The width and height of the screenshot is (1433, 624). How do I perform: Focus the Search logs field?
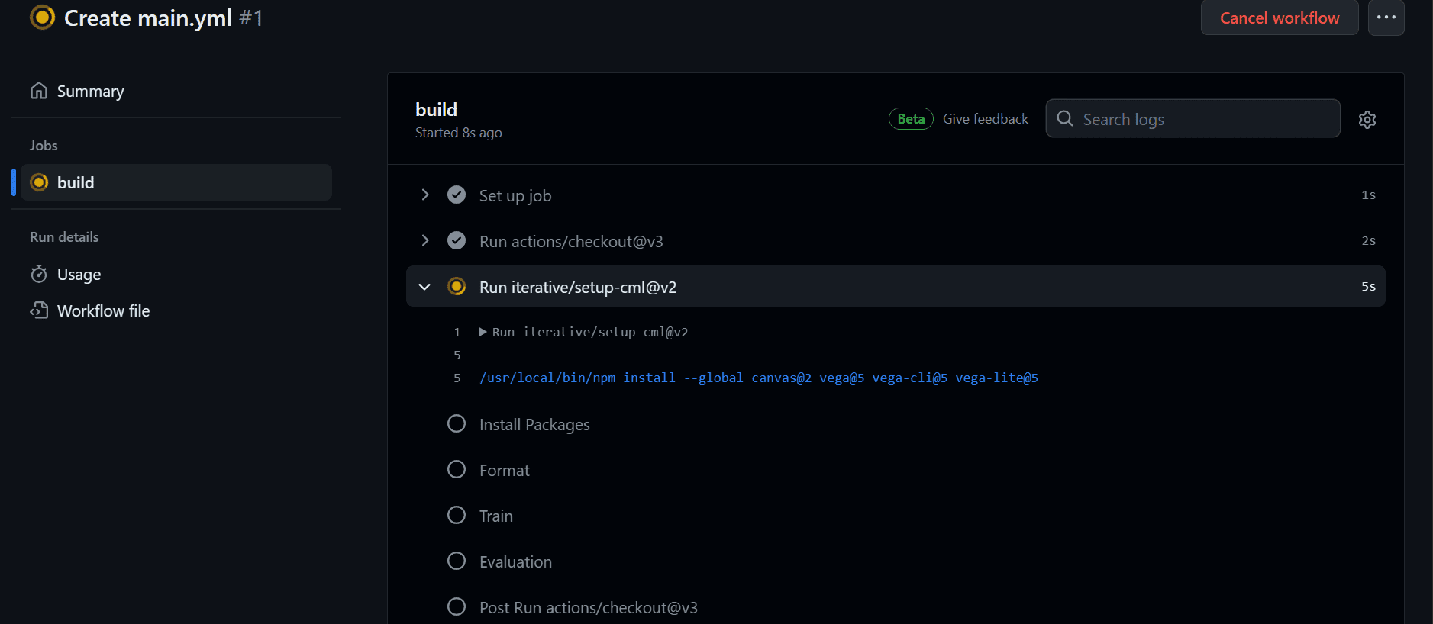pyautogui.click(x=1193, y=118)
